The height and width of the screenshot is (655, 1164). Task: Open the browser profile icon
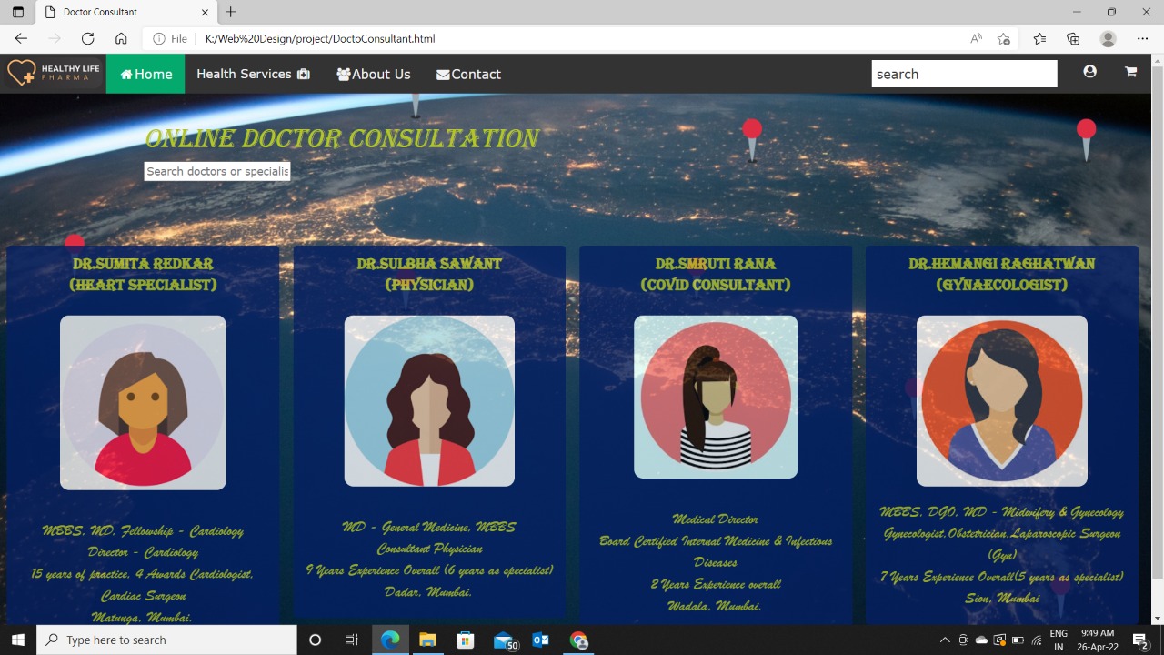(x=1108, y=38)
